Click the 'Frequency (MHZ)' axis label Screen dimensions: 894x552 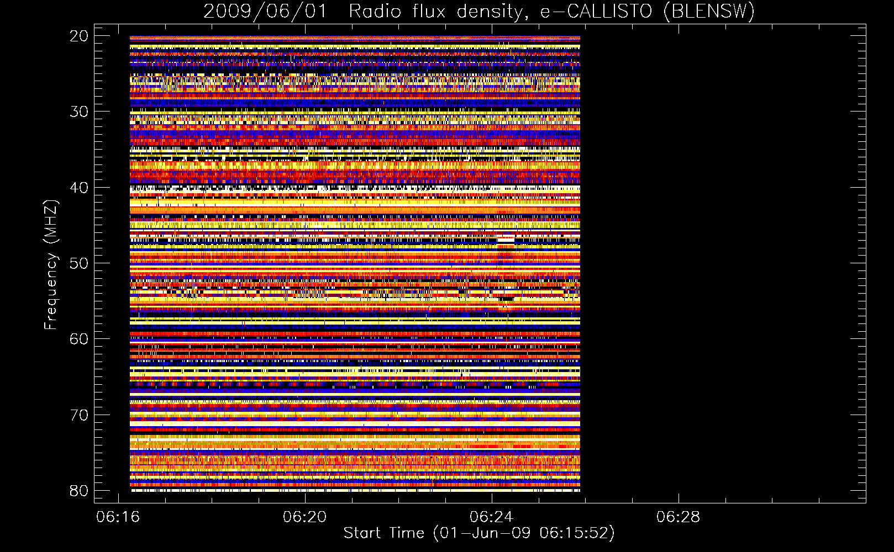[x=51, y=265]
